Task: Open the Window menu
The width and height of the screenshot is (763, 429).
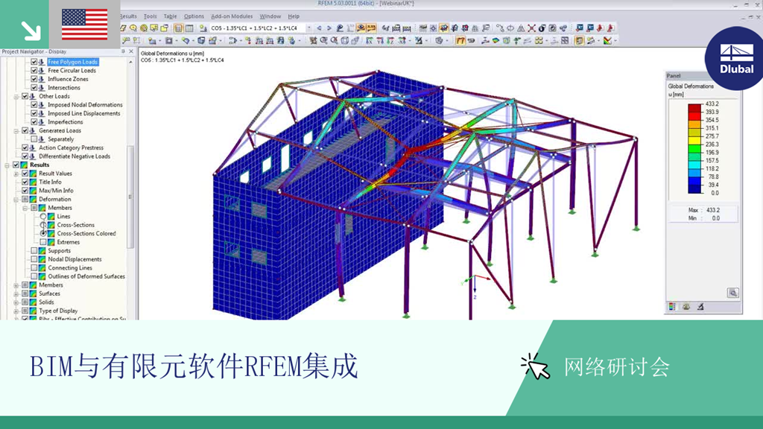Action: click(270, 16)
